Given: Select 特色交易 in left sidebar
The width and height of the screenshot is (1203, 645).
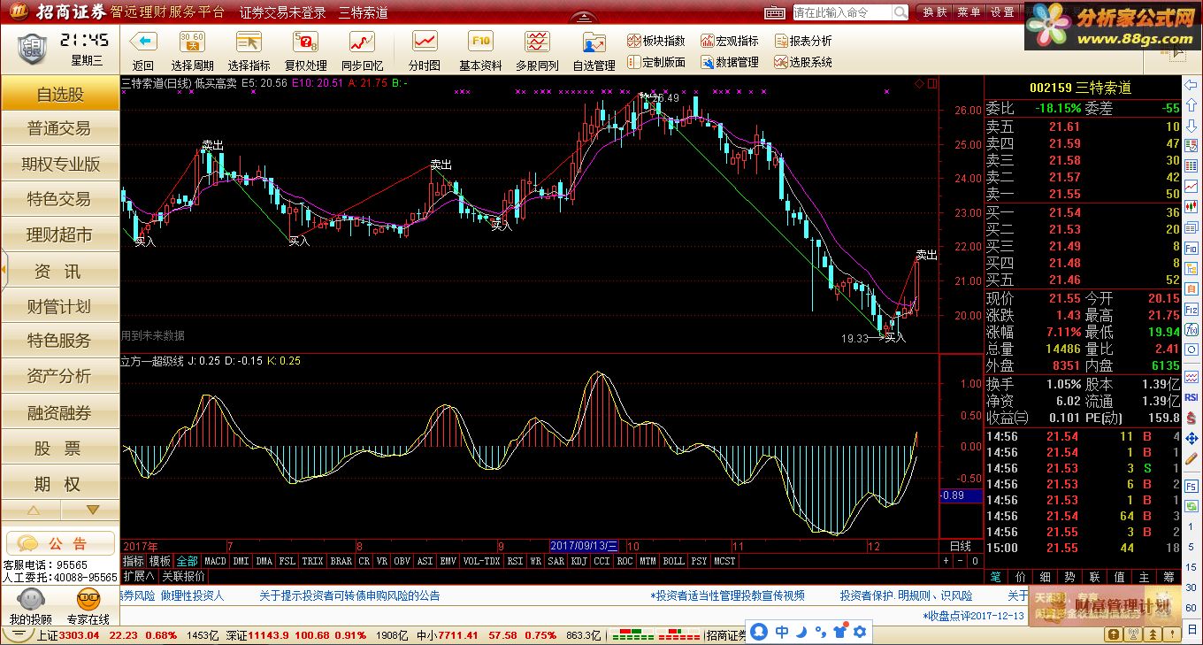Looking at the screenshot, I should coord(60,199).
